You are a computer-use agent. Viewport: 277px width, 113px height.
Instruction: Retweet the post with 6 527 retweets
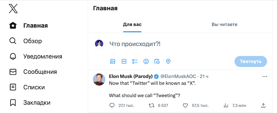point(152,106)
